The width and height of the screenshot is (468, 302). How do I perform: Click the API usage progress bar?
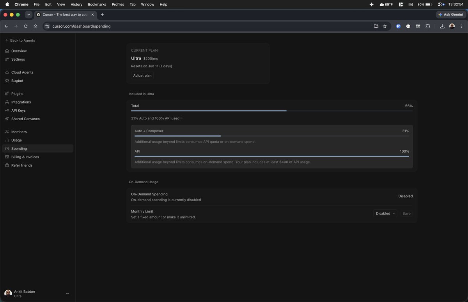pos(272,156)
